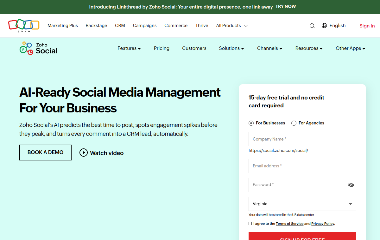The width and height of the screenshot is (380, 240).
Task: Open the Virginia data center dropdown
Action: 302,204
